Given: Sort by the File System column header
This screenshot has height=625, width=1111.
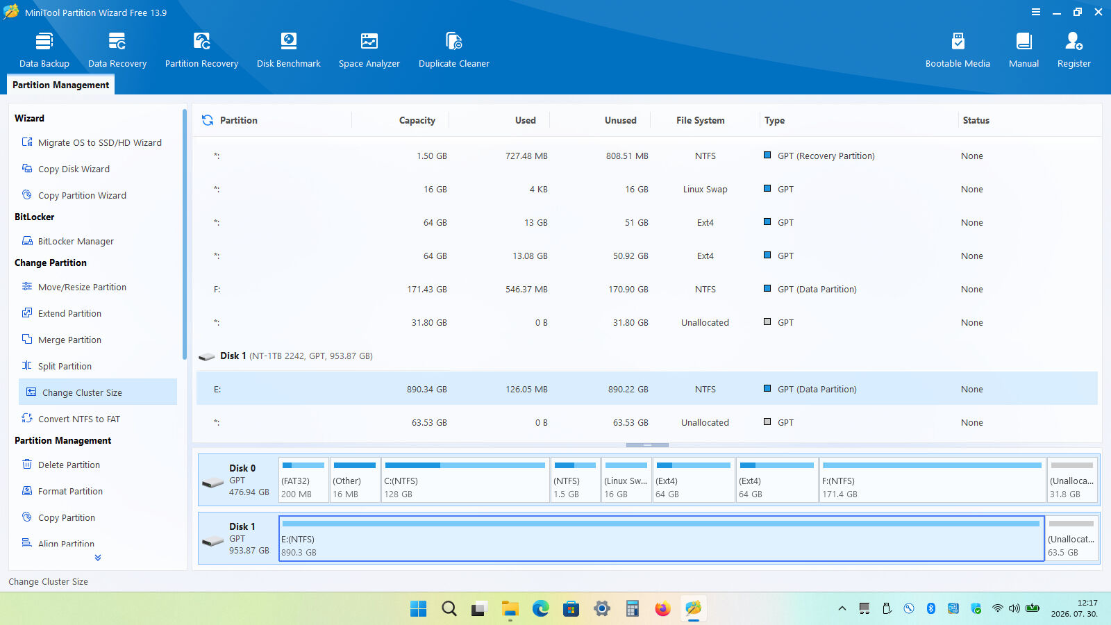Looking at the screenshot, I should [700, 120].
